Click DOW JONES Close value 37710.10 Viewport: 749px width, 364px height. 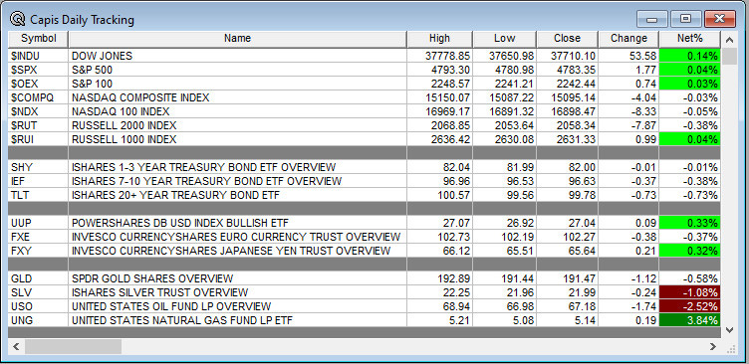coord(567,56)
